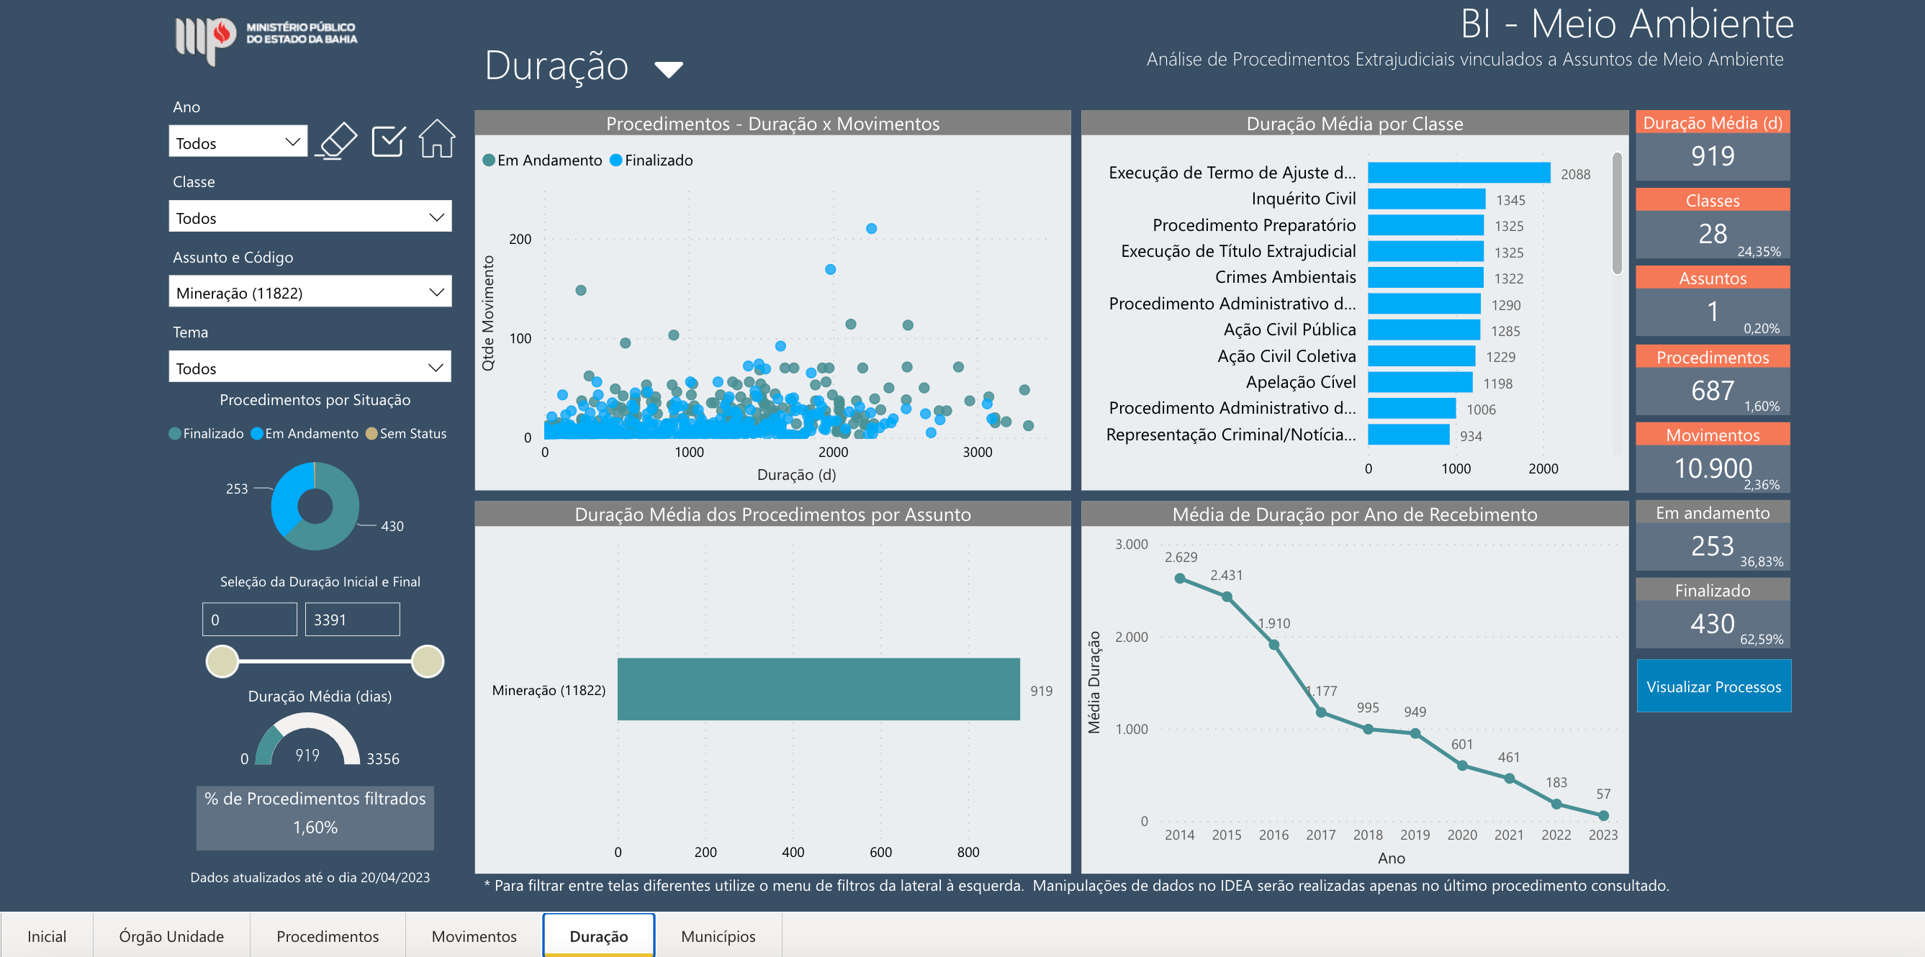The image size is (1925, 957).
Task: Click the 2014 data point 2.629
Action: pos(1179,579)
